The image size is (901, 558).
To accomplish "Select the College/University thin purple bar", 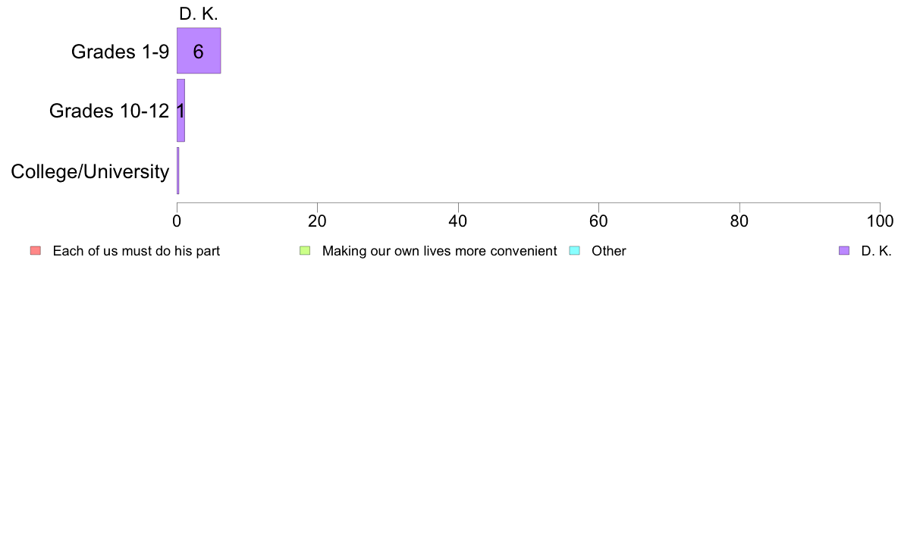I will [178, 171].
